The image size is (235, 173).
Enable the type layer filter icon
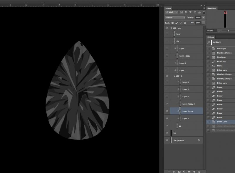click(x=190, y=12)
